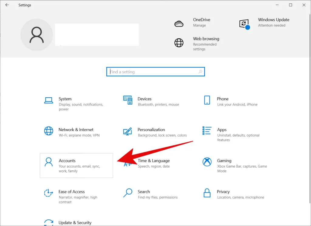Viewport: 311px width, 226px height.
Task: Click the Windows Update sync icon
Action: click(244, 24)
